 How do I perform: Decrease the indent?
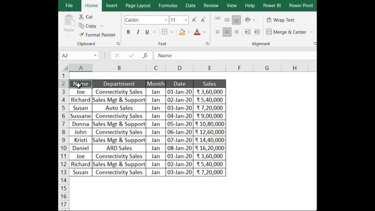[248, 32]
